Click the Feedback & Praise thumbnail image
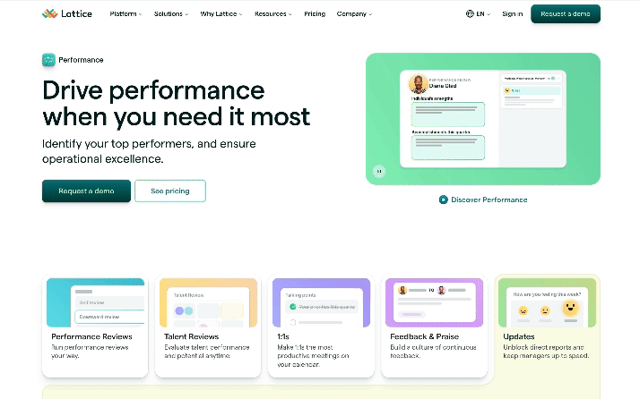Screen dimensions: 640x399 click(434, 302)
